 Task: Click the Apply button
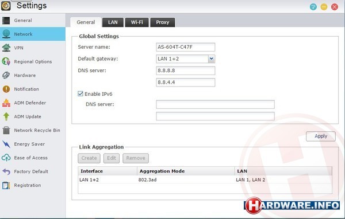point(321,136)
